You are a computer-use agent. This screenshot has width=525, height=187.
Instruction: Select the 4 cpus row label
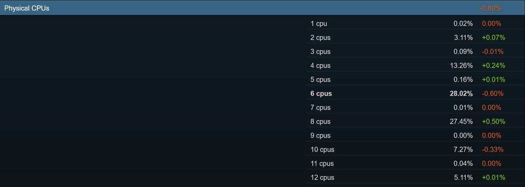click(320, 66)
